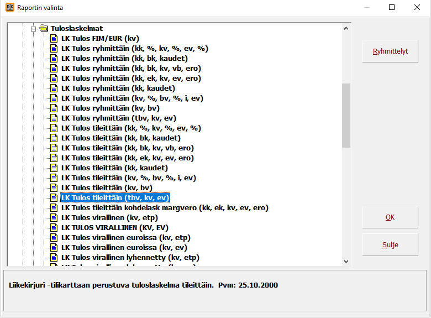
Task: Click the scrollbar down arrow in report list
Action: pos(346,261)
